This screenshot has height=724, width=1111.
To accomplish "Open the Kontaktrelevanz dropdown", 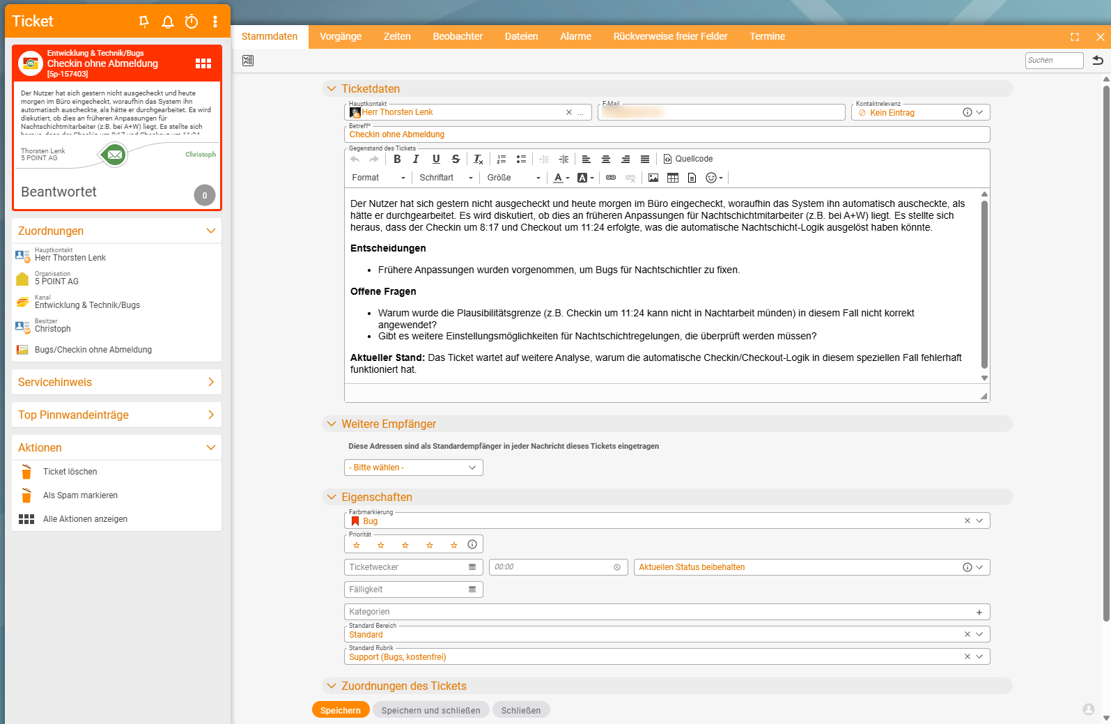I will [979, 112].
